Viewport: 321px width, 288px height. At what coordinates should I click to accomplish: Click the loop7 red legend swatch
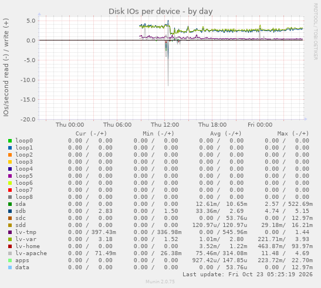tap(10, 190)
